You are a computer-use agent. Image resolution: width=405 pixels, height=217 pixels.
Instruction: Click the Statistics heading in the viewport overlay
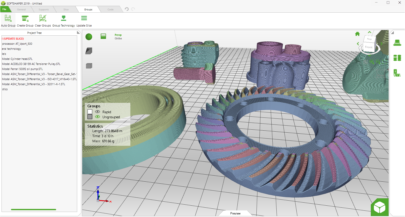pyautogui.click(x=95, y=126)
